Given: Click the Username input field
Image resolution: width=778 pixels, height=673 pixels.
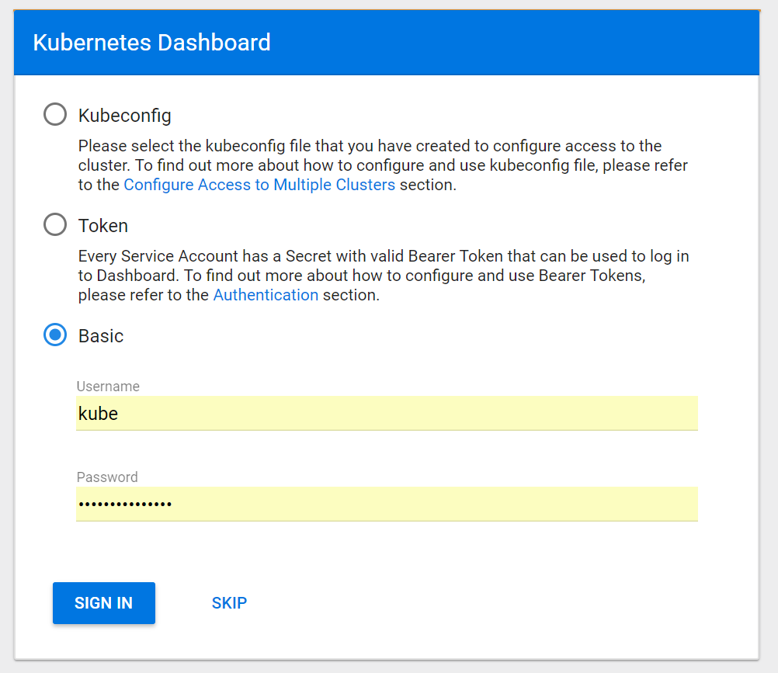Looking at the screenshot, I should 387,413.
